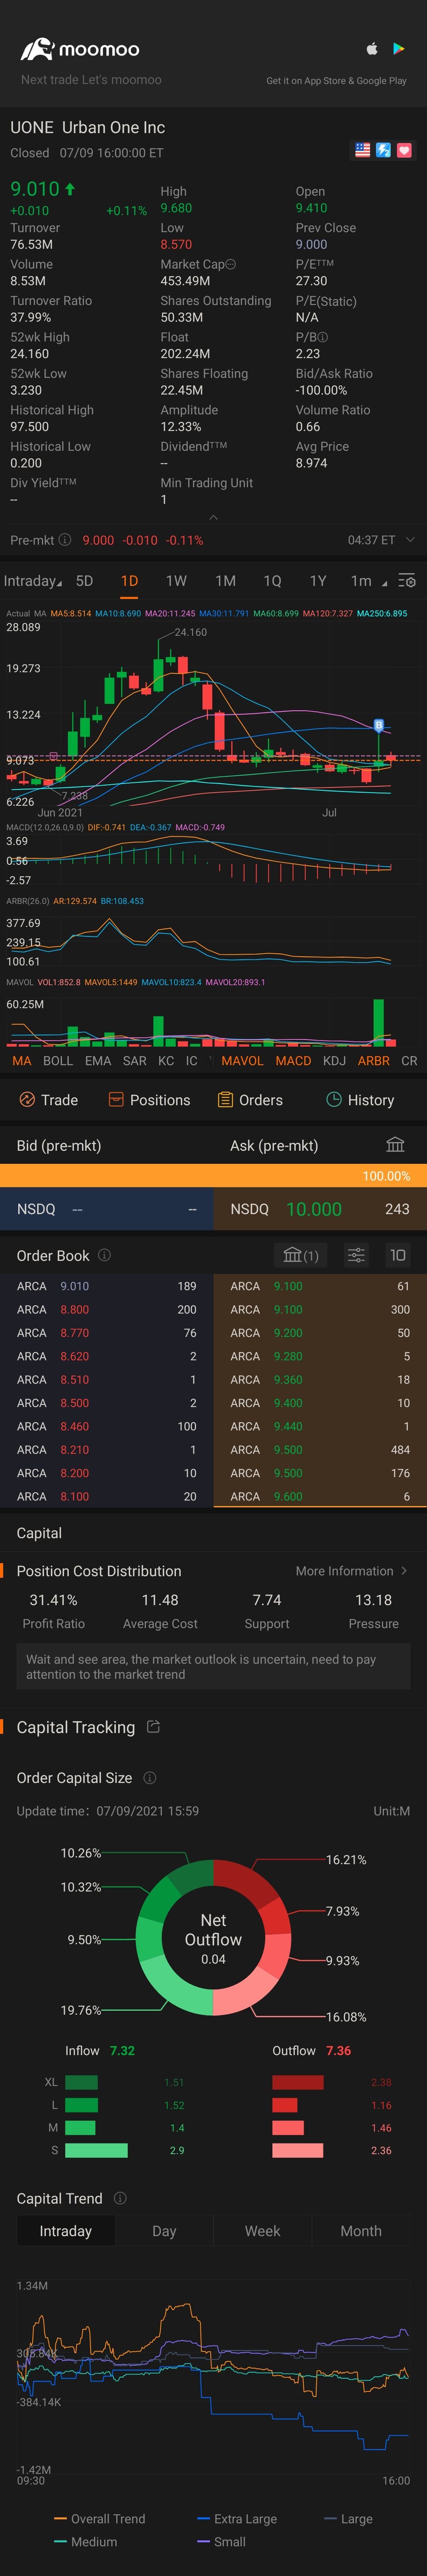This screenshot has height=2576, width=427.
Task: Open the Google Play icon
Action: (398, 48)
